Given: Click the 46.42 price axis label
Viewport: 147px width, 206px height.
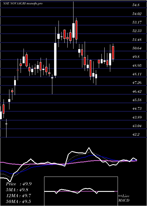Looking at the screenshot, I should [137, 91].
